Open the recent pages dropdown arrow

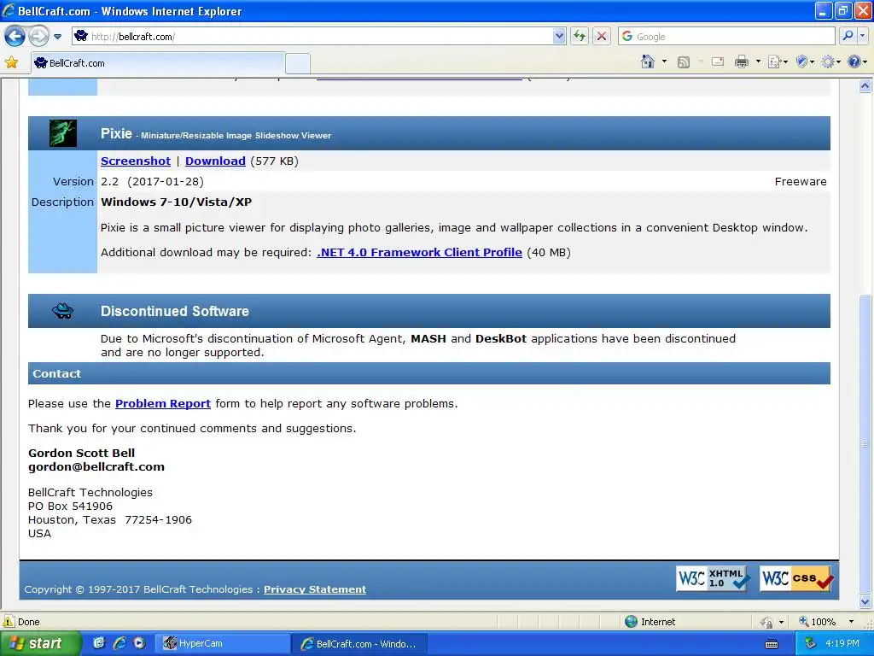[57, 37]
